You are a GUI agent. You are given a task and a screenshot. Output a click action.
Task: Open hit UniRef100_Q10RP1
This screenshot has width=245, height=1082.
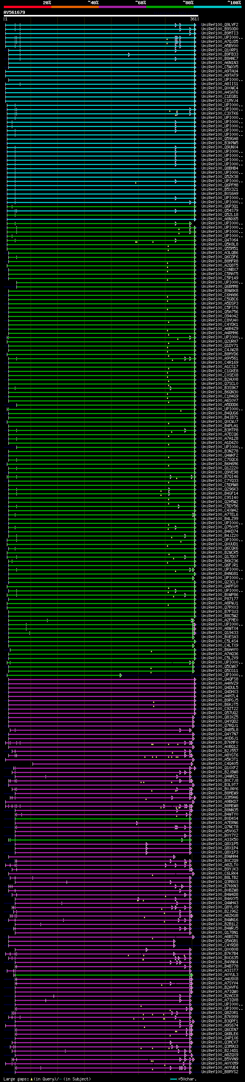(220, 50)
